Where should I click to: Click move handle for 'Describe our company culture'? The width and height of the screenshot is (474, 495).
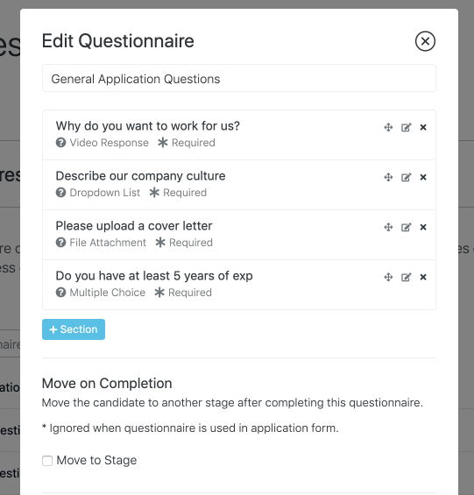[x=388, y=177]
